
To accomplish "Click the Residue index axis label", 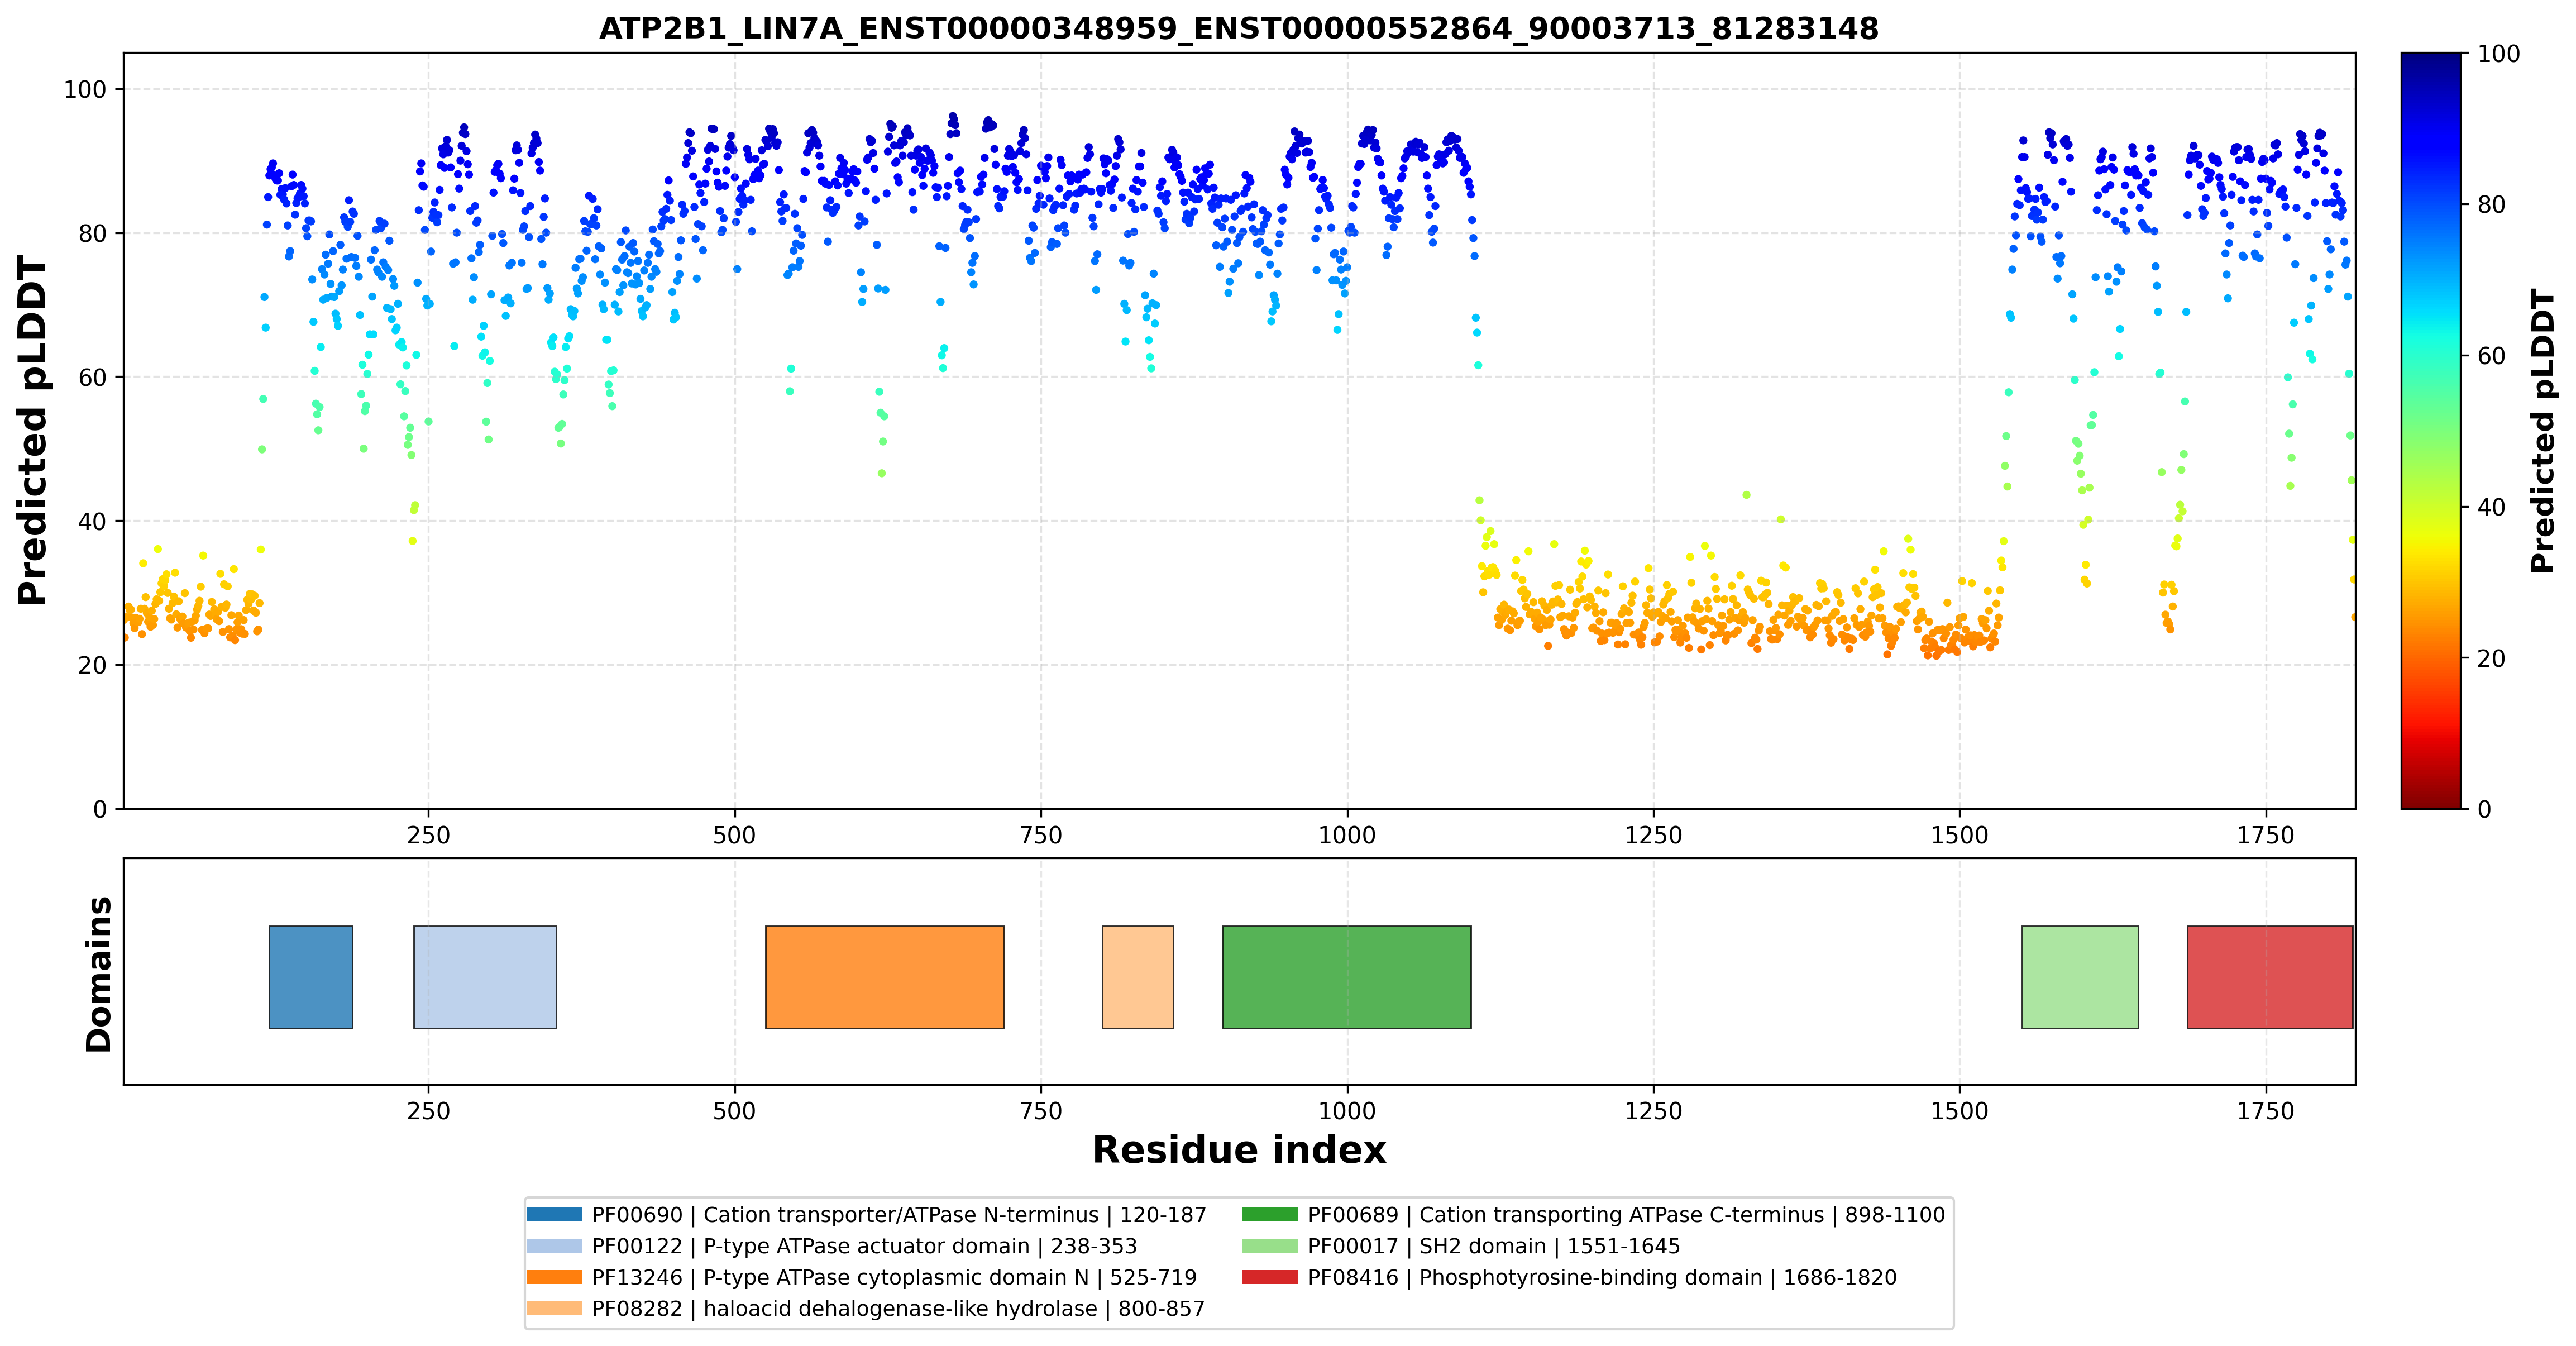I will pos(1239,1150).
